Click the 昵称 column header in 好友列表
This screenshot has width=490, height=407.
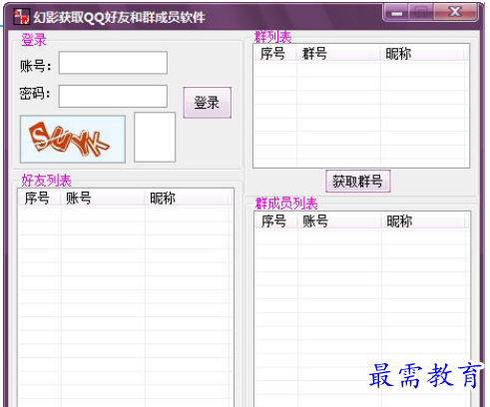point(187,198)
